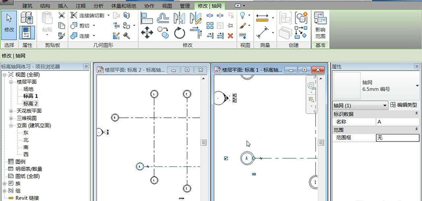This screenshot has width=422, height=201.
Task: Click the 剪切 geometry button
Action: [x=80, y=25]
